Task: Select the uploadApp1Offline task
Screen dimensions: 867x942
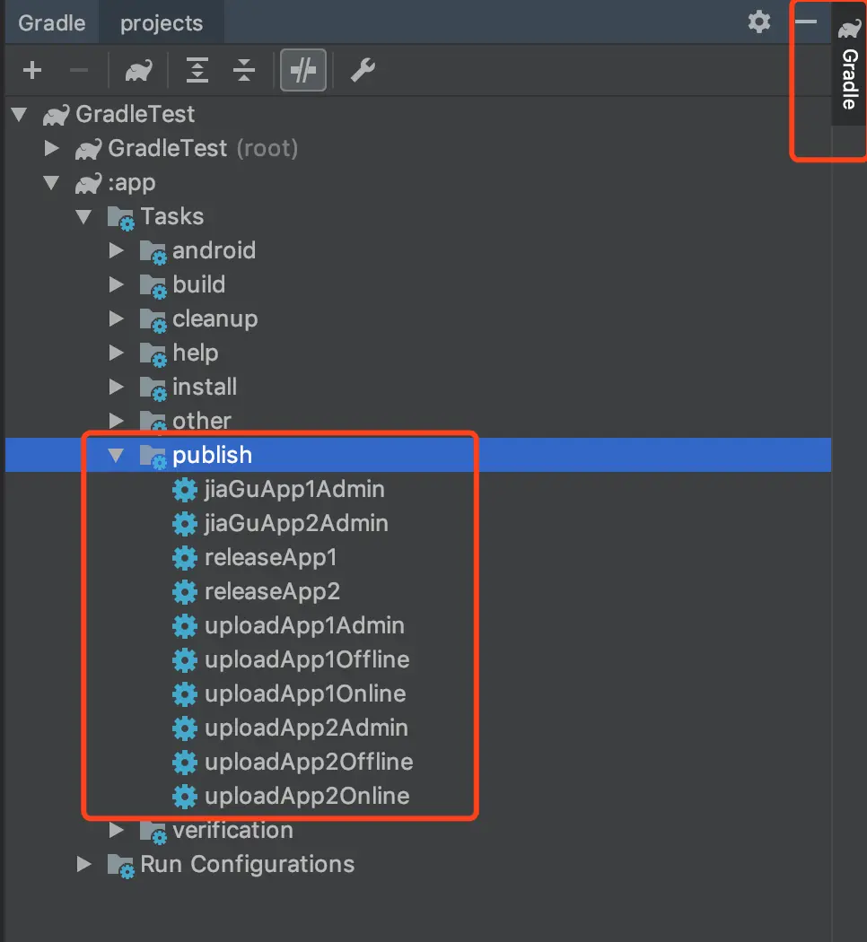Action: [308, 660]
